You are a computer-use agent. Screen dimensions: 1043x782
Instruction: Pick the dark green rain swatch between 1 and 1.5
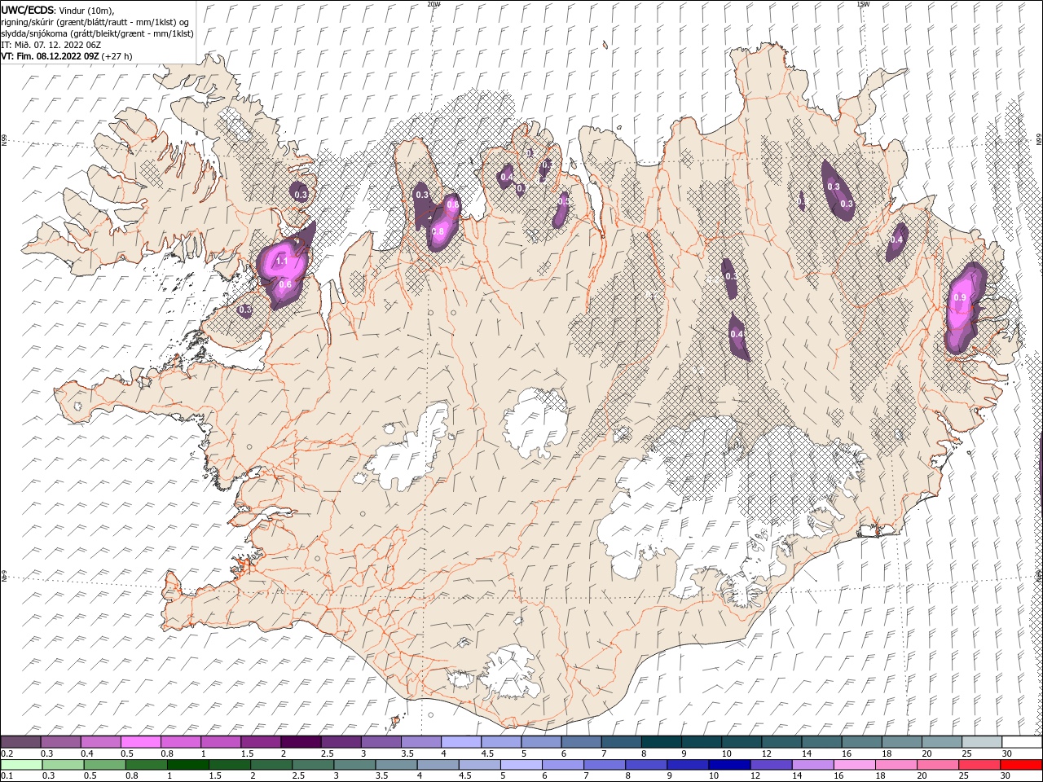(x=187, y=765)
